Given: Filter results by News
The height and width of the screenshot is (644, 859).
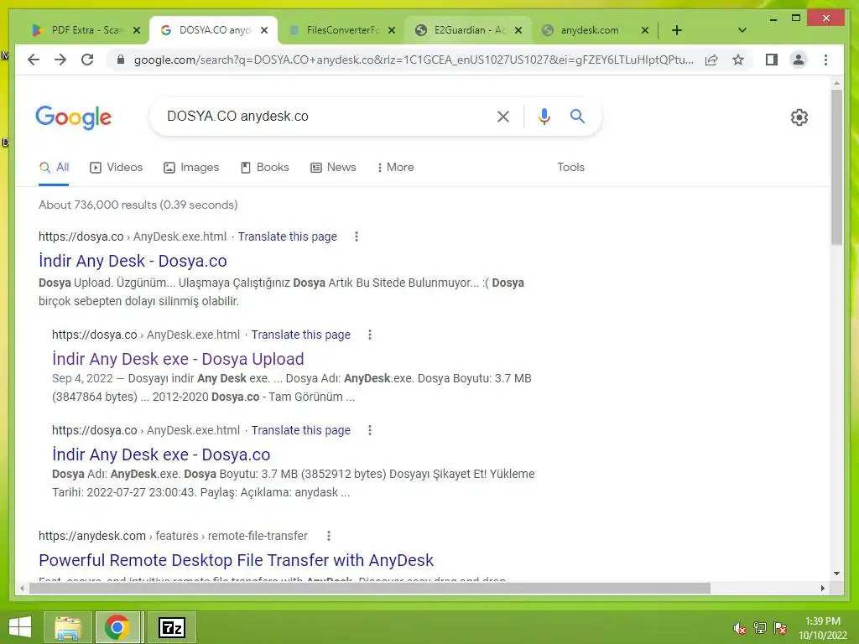Looking at the screenshot, I should (333, 168).
